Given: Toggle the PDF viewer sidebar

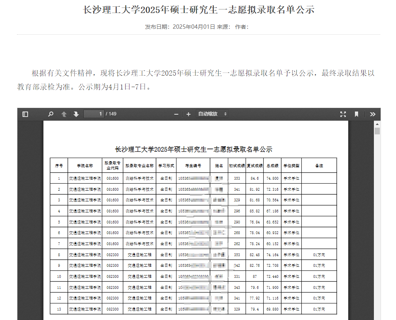Looking at the screenshot, I should [x=25, y=114].
